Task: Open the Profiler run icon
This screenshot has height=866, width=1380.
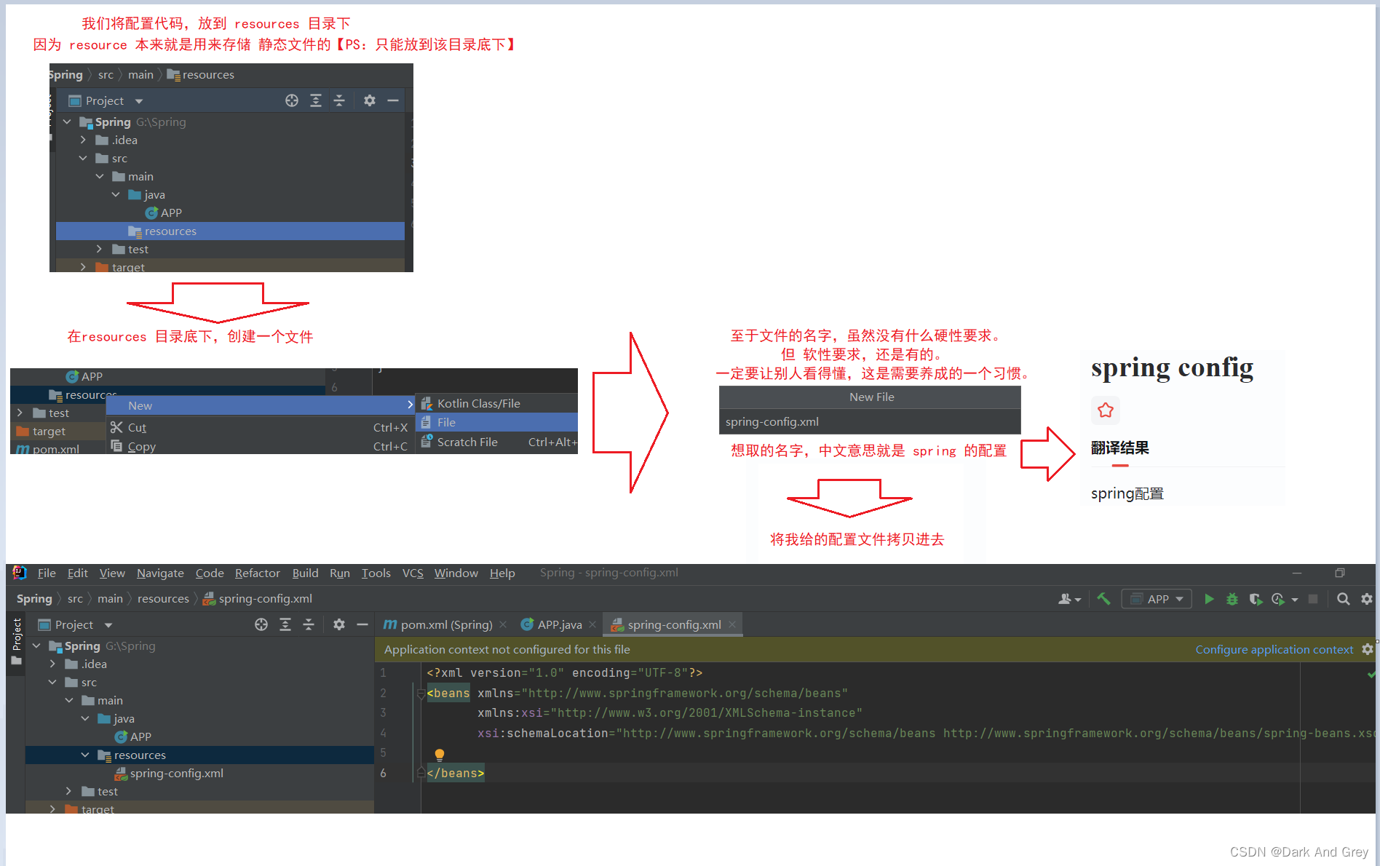Action: [1278, 599]
